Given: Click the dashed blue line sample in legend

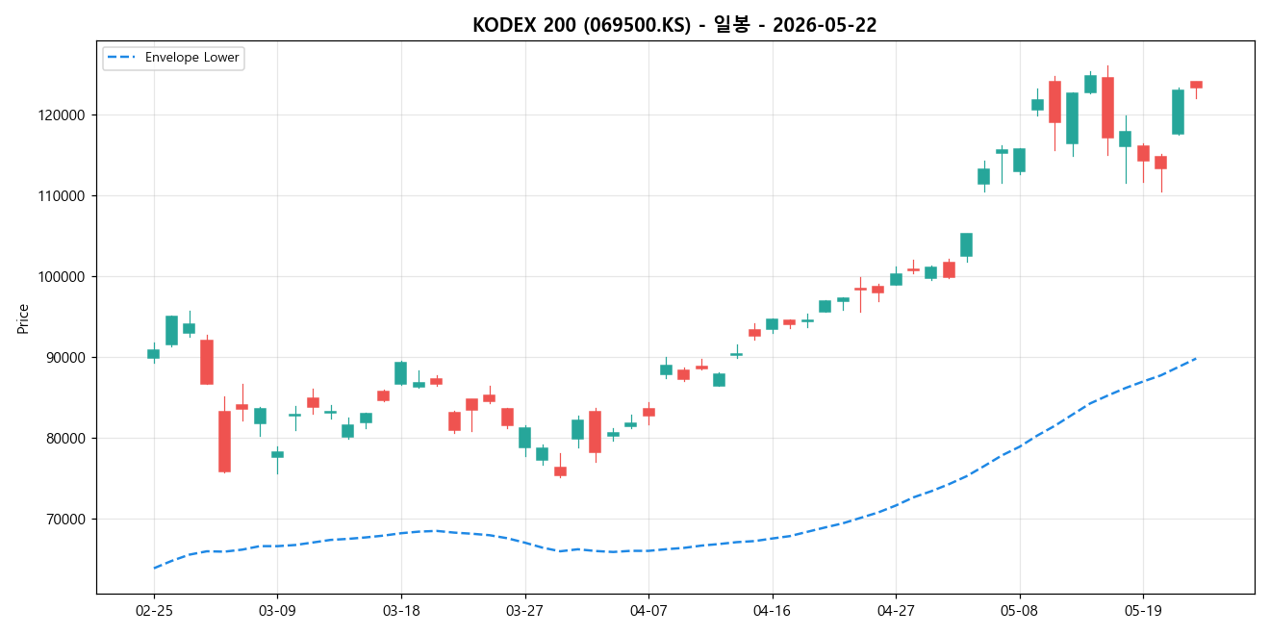Looking at the screenshot, I should pyautogui.click(x=122, y=58).
